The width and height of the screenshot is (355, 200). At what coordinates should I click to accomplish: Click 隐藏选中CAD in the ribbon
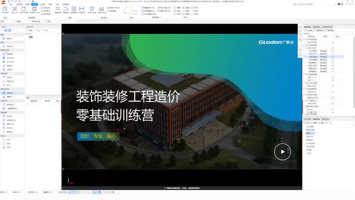[148, 8]
